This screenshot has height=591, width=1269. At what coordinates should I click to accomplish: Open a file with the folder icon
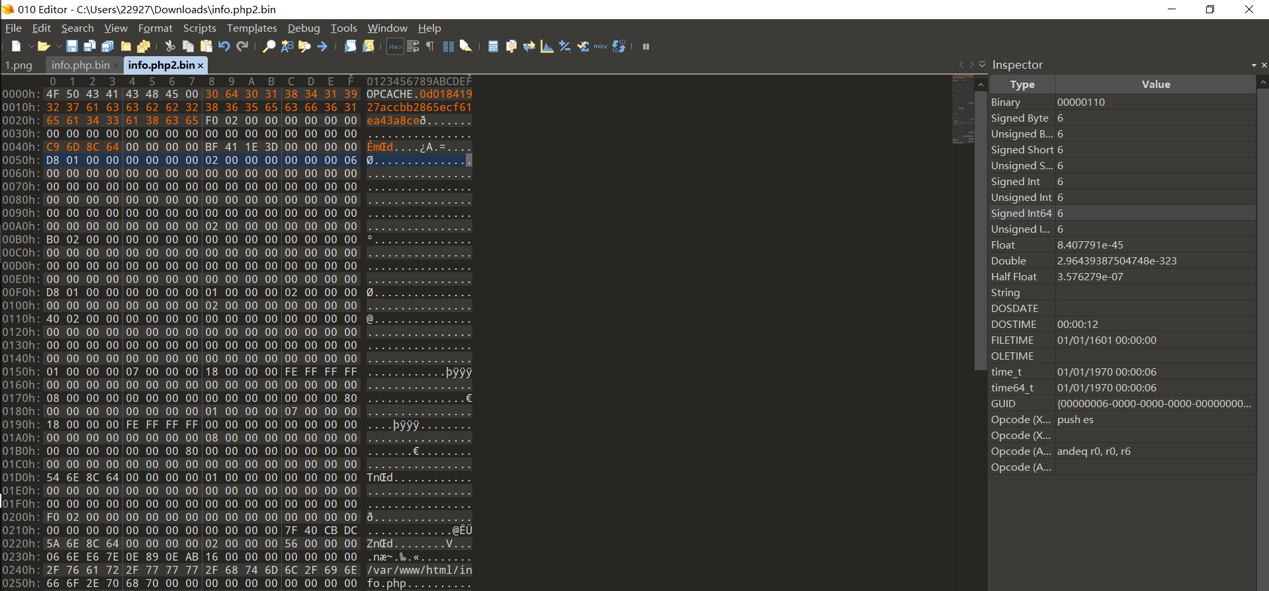[44, 46]
